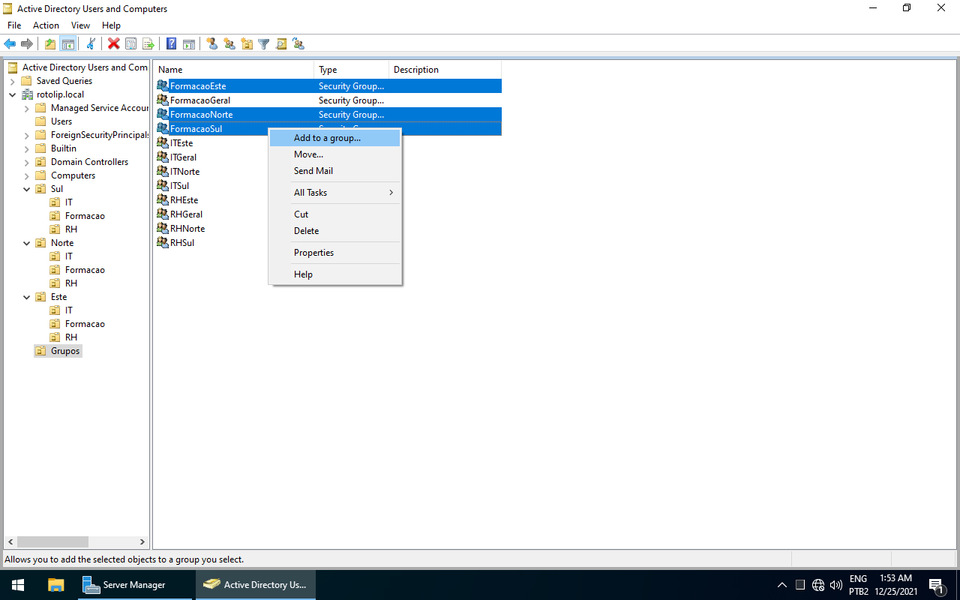Click the red Delete toolbar icon
Screen dimensions: 960x600
(113, 43)
